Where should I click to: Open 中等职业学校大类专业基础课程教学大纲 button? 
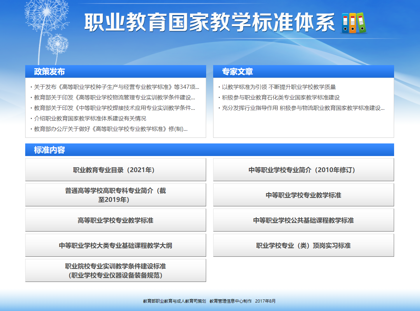pyautogui.click(x=115, y=246)
